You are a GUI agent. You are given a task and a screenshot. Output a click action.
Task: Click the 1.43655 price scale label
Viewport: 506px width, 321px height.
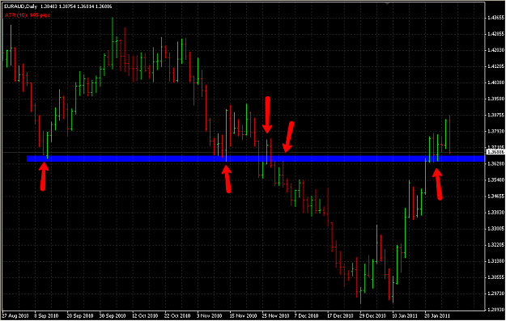(x=495, y=18)
